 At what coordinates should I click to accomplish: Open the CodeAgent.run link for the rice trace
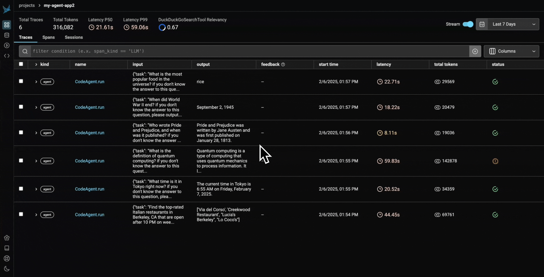pyautogui.click(x=89, y=82)
